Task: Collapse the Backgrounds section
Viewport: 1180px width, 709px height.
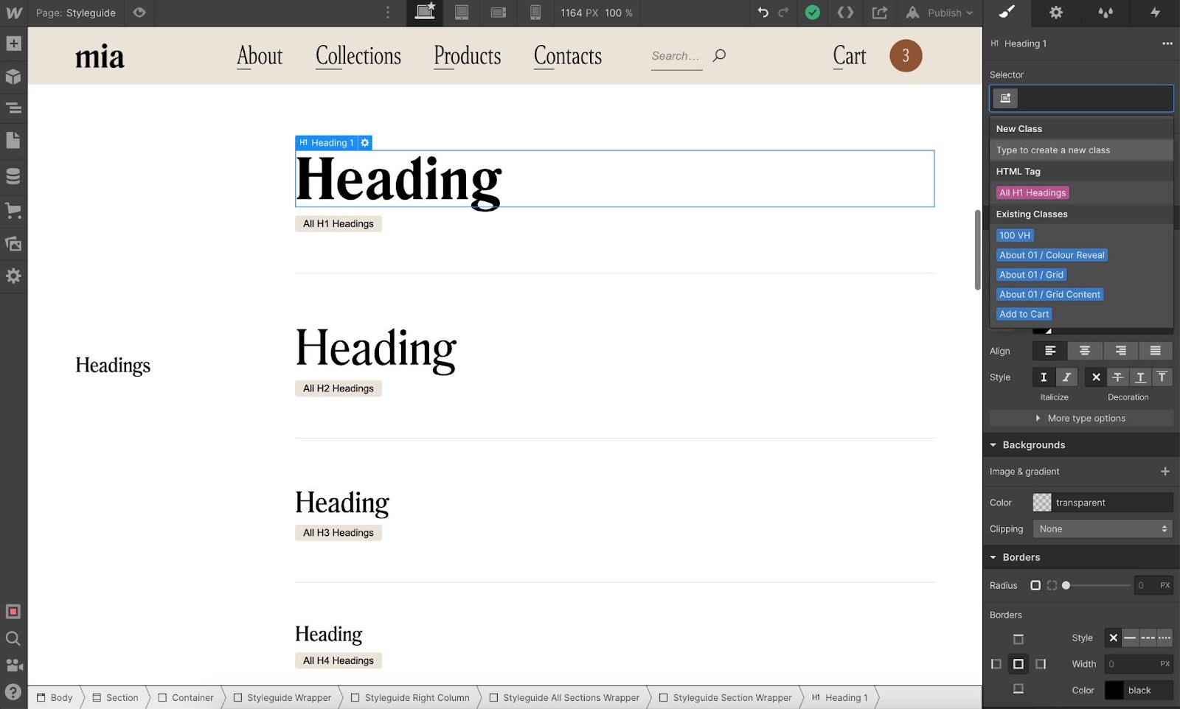Action: coord(993,445)
